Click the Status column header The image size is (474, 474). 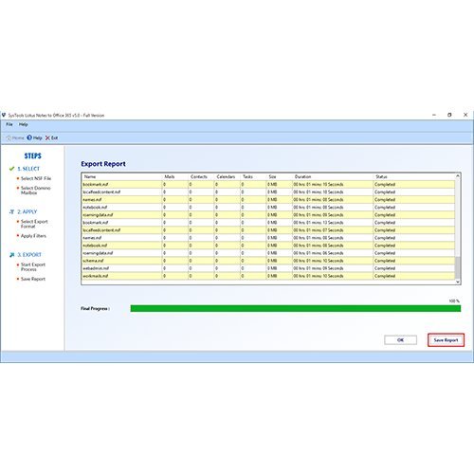pyautogui.click(x=414, y=176)
